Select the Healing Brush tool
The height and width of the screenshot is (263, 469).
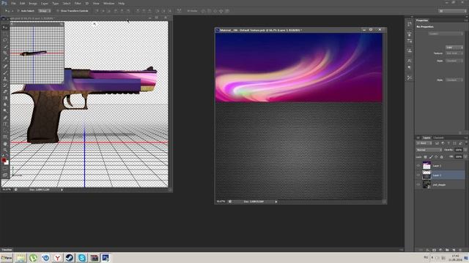click(5, 66)
